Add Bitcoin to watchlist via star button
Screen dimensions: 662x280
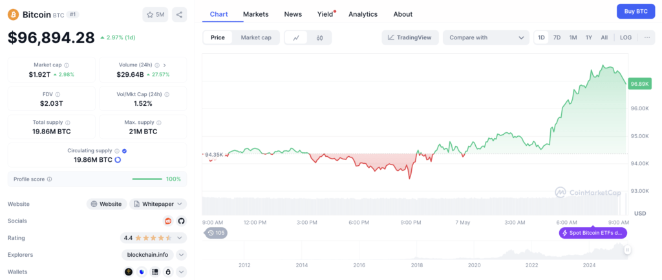[155, 15]
